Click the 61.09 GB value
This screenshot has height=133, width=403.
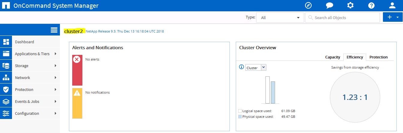point(288,111)
